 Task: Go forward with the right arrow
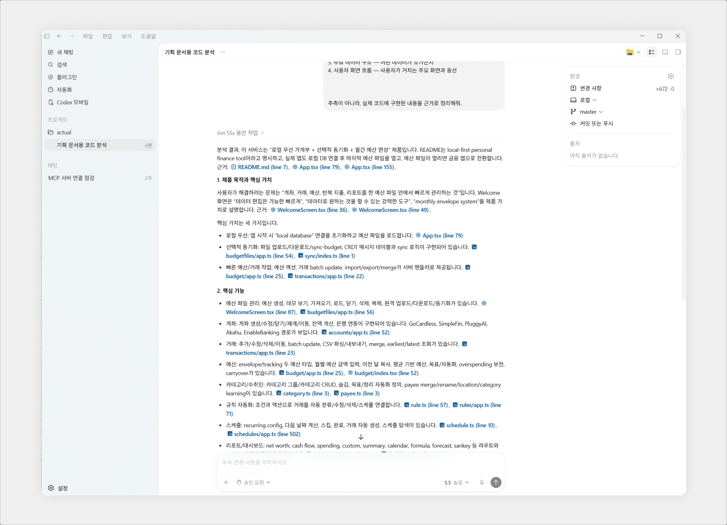(72, 36)
